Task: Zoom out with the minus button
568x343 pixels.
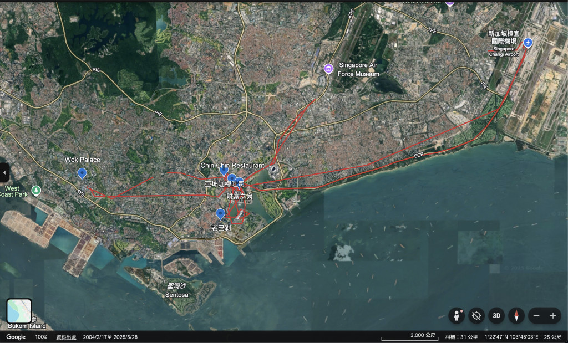Action: click(536, 315)
